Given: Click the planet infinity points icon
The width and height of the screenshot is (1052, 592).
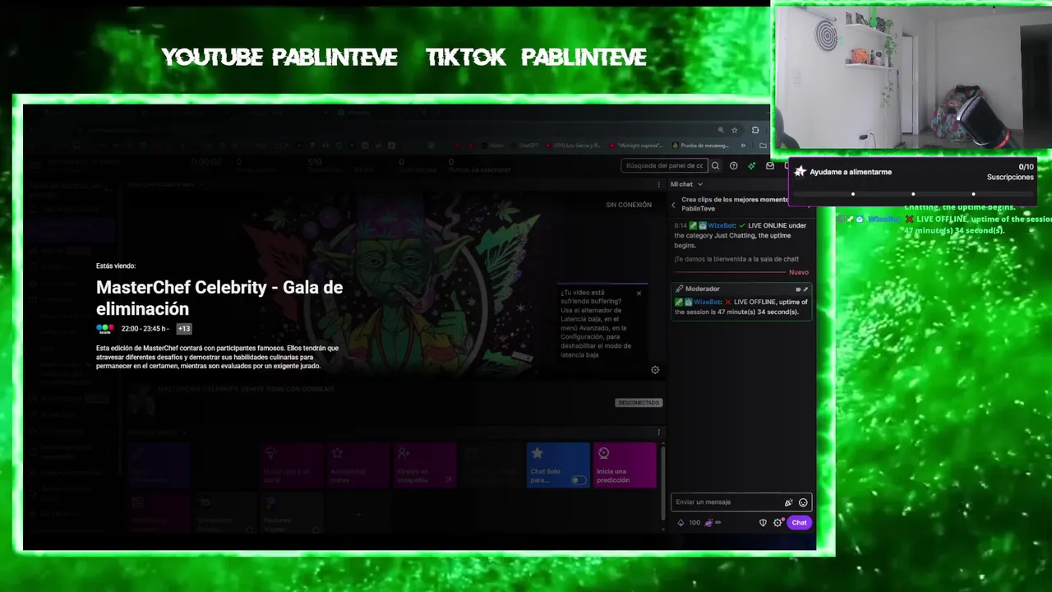Looking at the screenshot, I should (x=712, y=523).
